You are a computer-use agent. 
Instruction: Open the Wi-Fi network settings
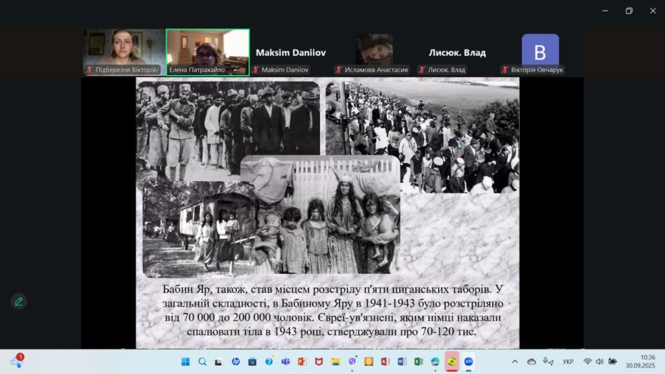click(x=587, y=362)
